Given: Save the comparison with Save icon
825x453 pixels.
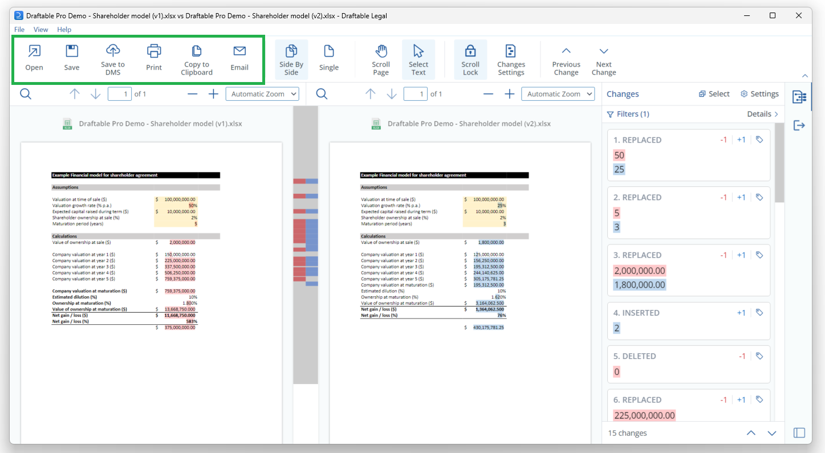Looking at the screenshot, I should point(72,59).
